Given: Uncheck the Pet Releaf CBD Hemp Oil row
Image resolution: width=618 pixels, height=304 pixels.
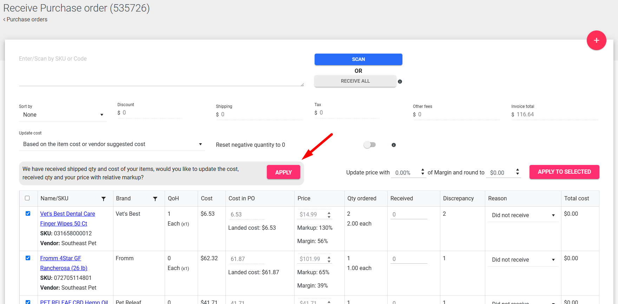Looking at the screenshot, I should pos(28,302).
